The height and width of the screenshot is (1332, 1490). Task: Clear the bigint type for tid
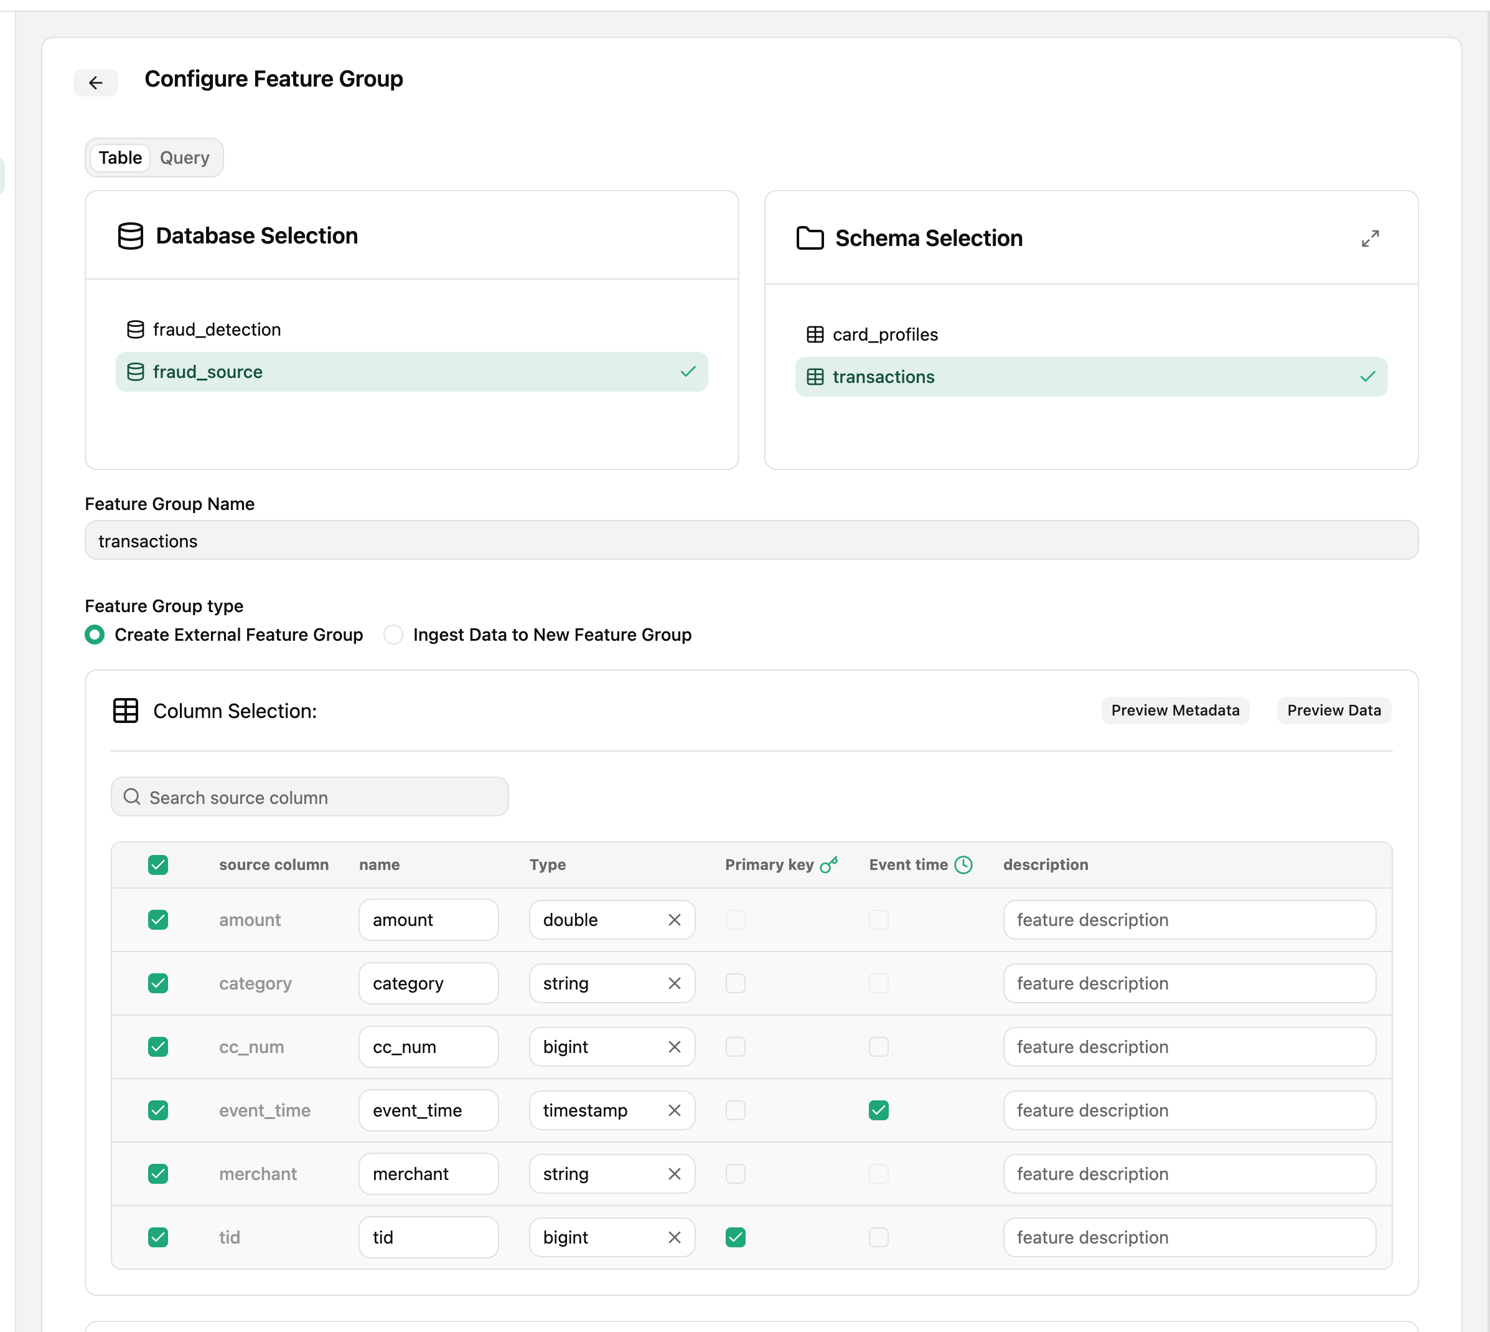coord(675,1237)
